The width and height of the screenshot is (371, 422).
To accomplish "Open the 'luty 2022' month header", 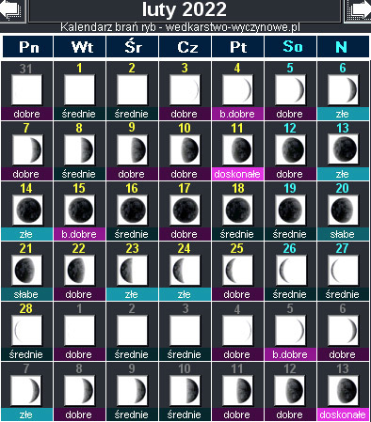I will [x=185, y=9].
